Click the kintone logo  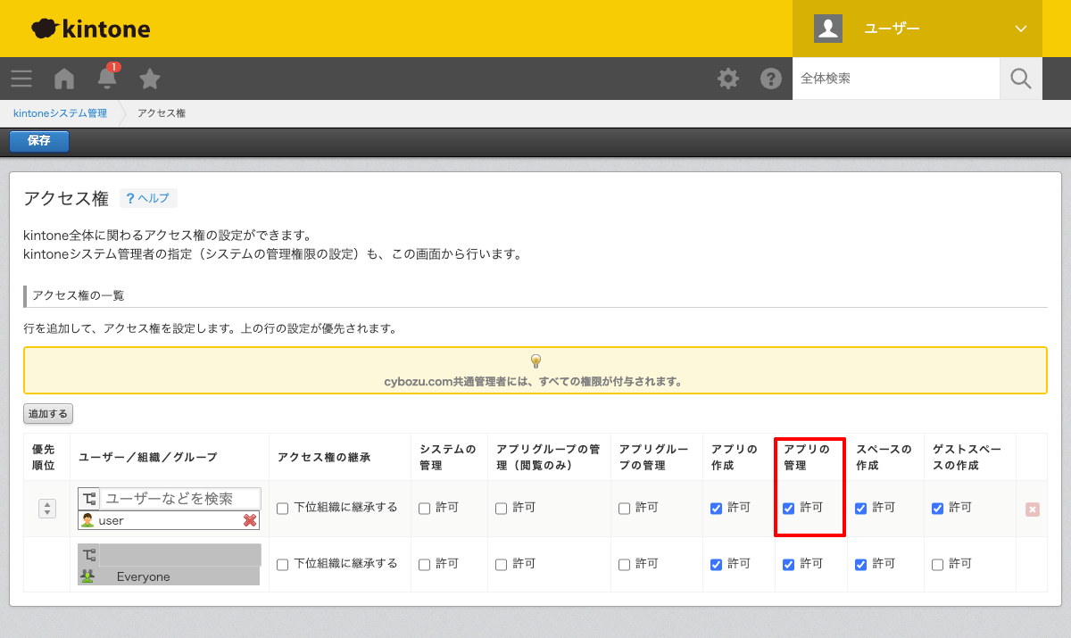tap(89, 28)
